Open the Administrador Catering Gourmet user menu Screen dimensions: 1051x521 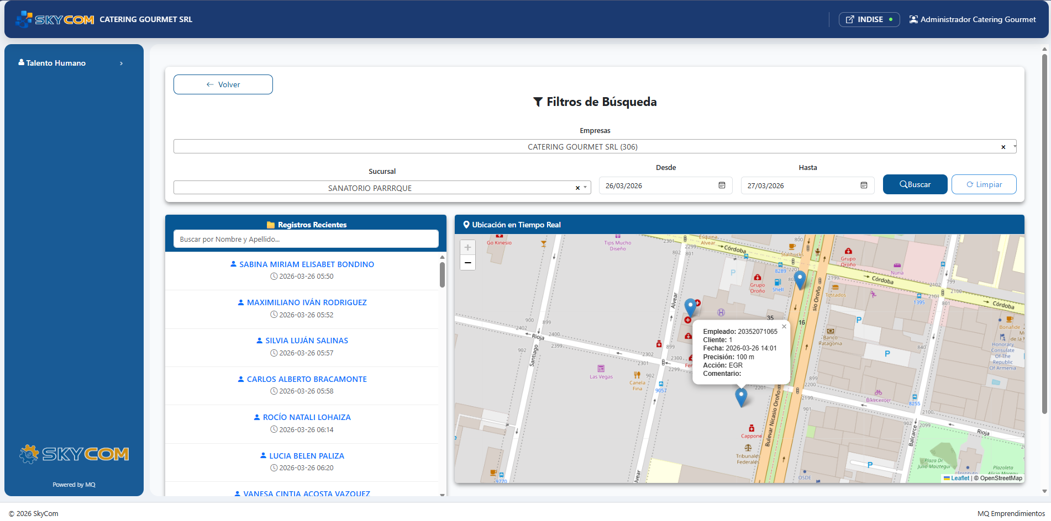pyautogui.click(x=973, y=19)
